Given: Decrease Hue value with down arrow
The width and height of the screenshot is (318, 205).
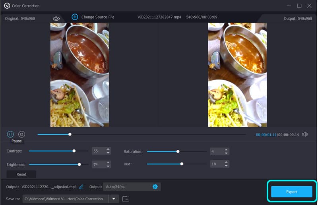Looking at the screenshot, I should point(226,166).
